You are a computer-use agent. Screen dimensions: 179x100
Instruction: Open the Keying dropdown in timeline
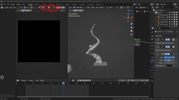pyautogui.click(x=32, y=80)
